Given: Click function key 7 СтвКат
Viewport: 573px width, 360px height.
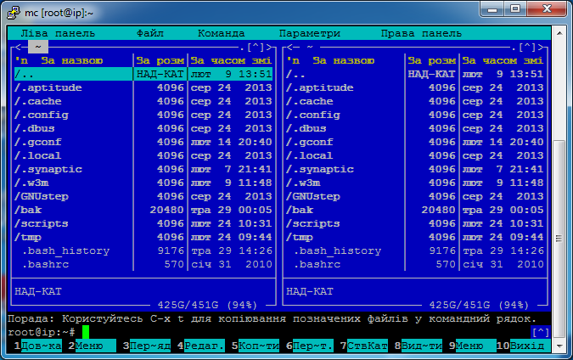Looking at the screenshot, I should 364,346.
